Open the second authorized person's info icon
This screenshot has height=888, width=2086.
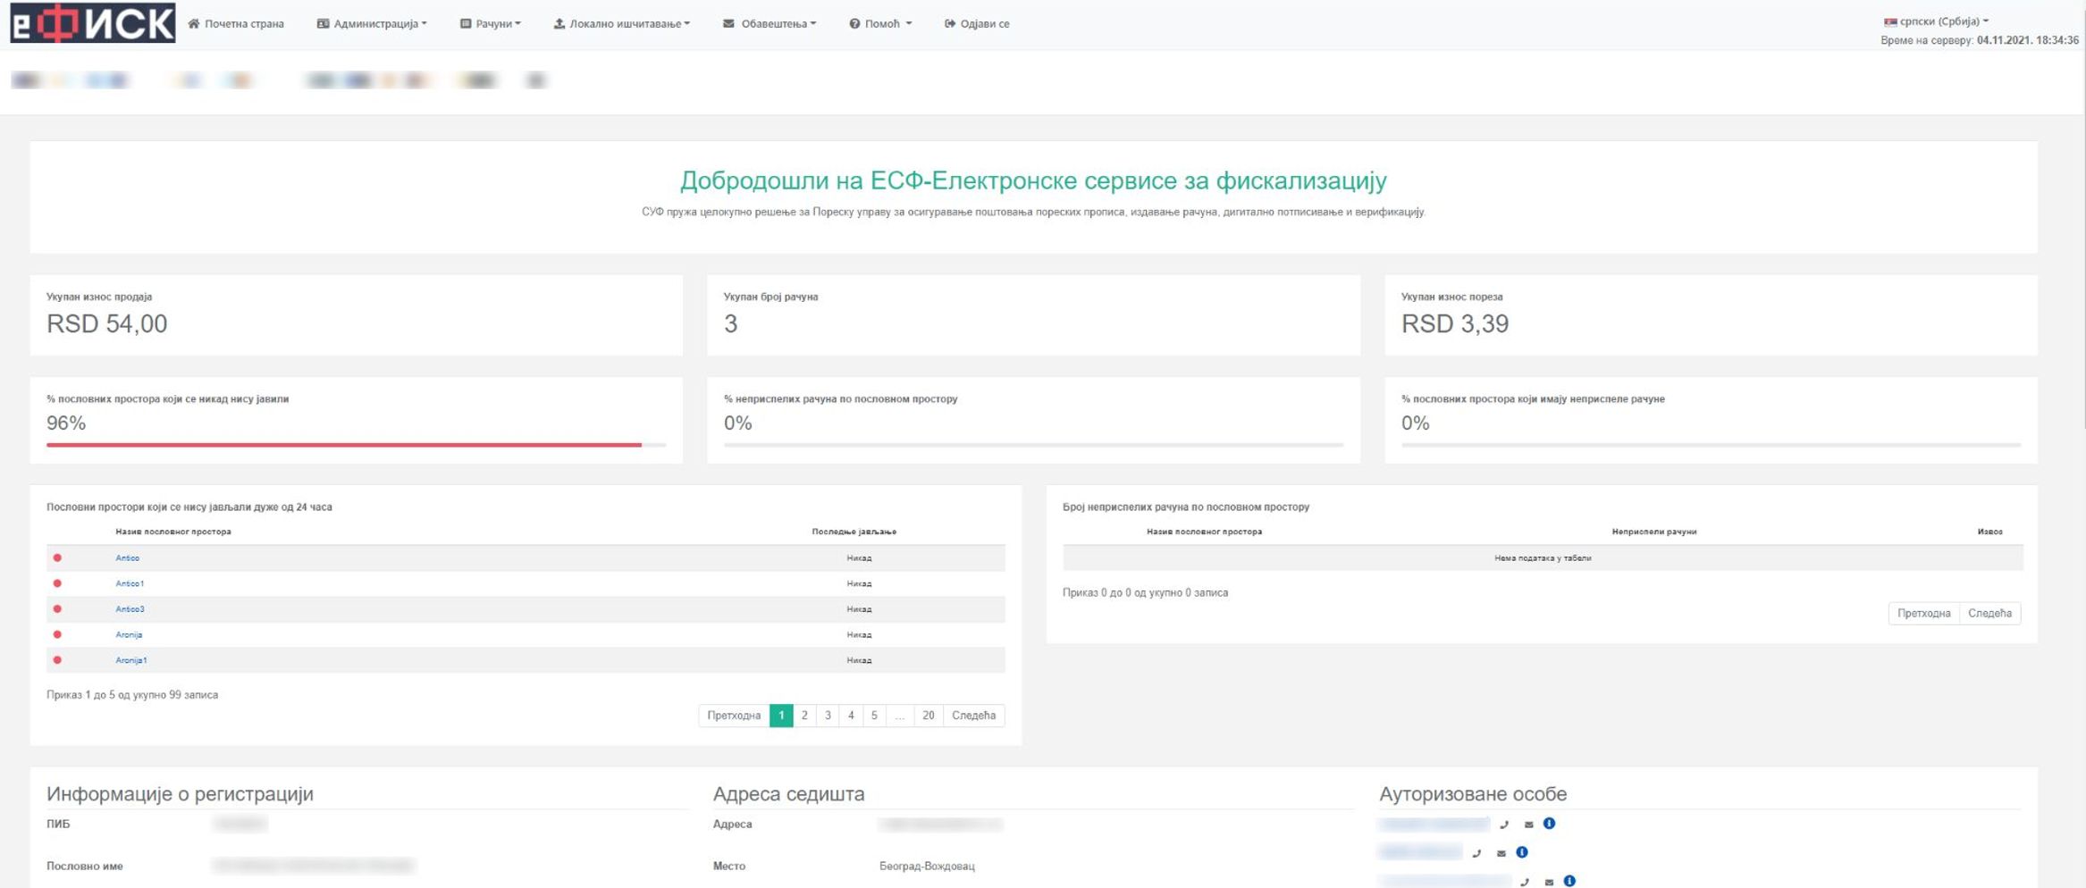coord(1522,852)
